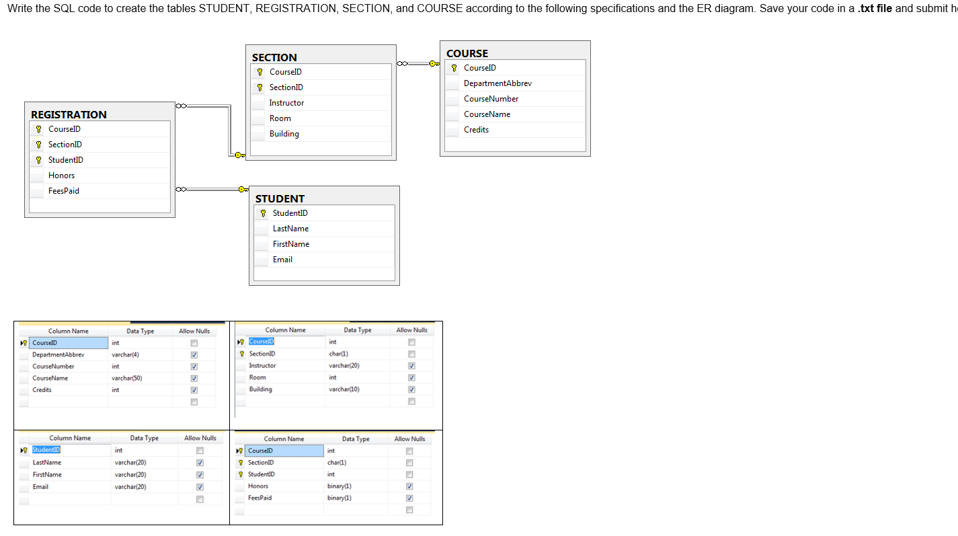Toggle Allow Nulls for the FeesPaid grid row
Viewport: 958px width, 536px height.
click(409, 499)
